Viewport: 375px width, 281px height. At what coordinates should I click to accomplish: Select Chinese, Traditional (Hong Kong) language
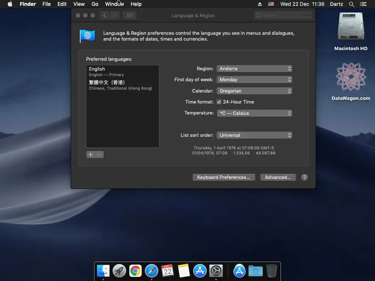click(x=122, y=85)
